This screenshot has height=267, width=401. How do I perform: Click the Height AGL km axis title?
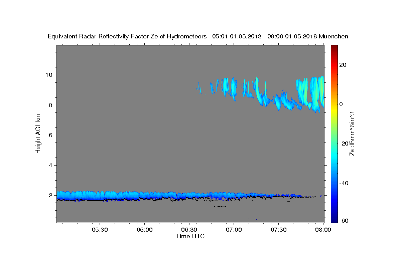(38, 133)
